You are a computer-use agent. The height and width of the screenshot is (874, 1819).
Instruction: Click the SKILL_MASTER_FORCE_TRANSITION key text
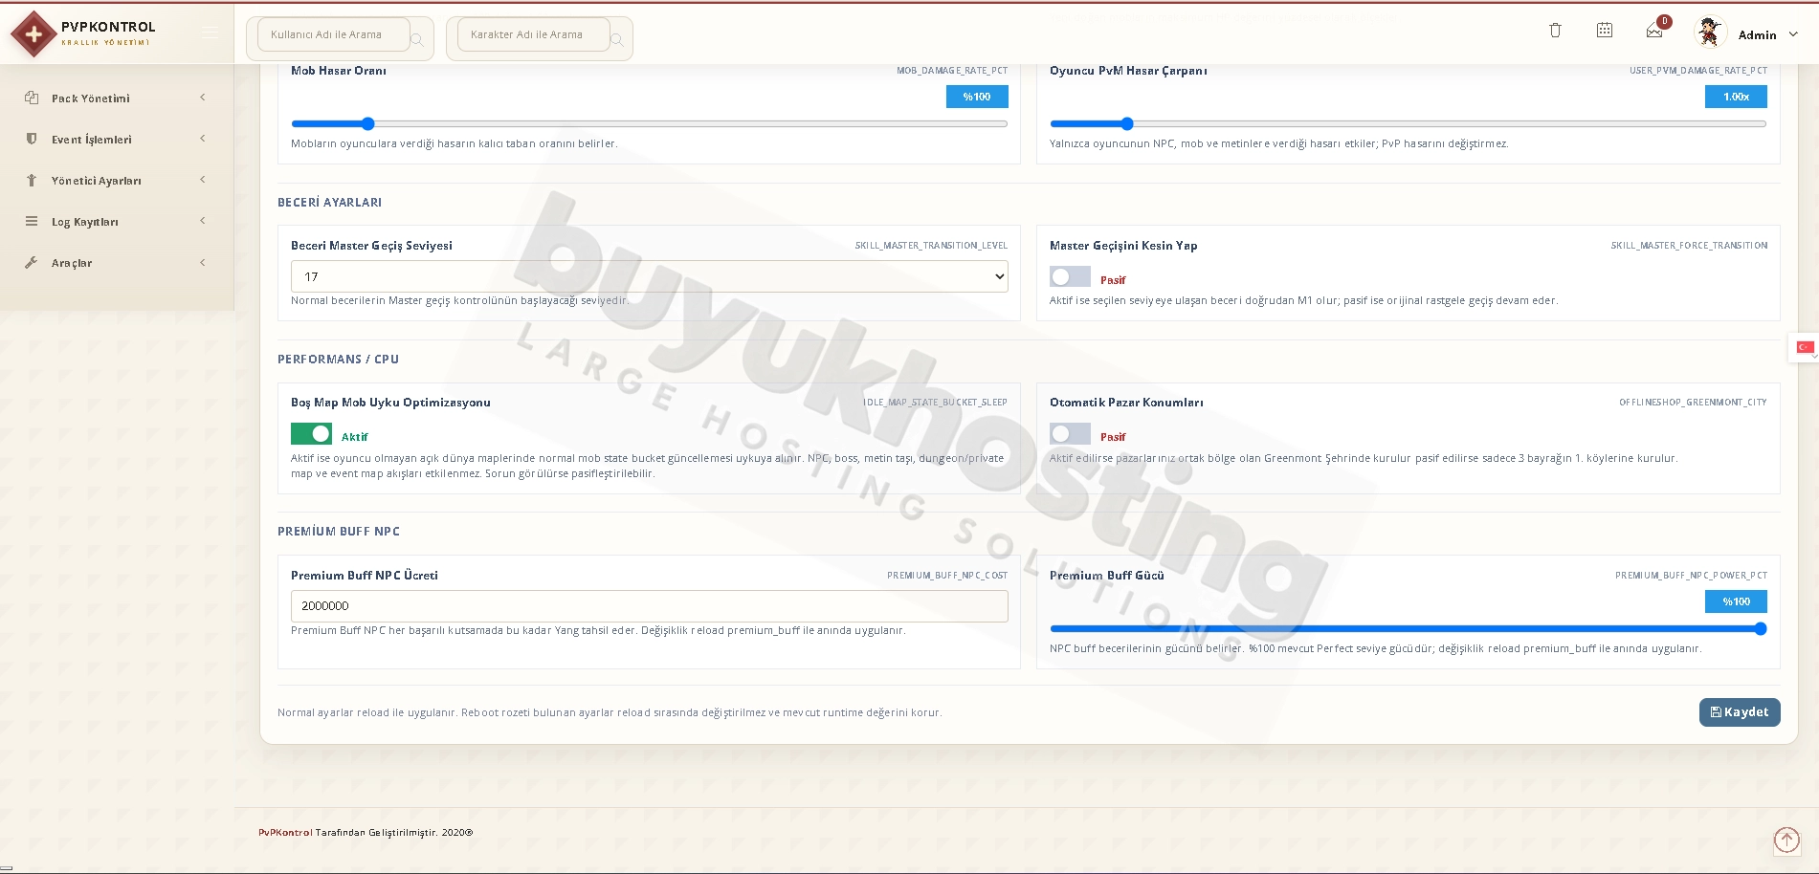pos(1689,246)
